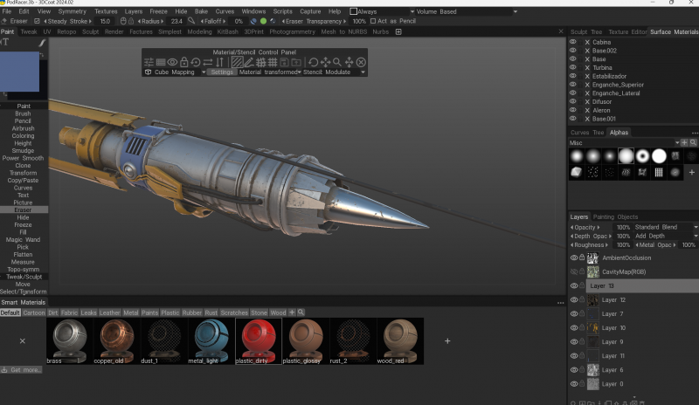
Task: Open the Textures menu
Action: tap(106, 11)
